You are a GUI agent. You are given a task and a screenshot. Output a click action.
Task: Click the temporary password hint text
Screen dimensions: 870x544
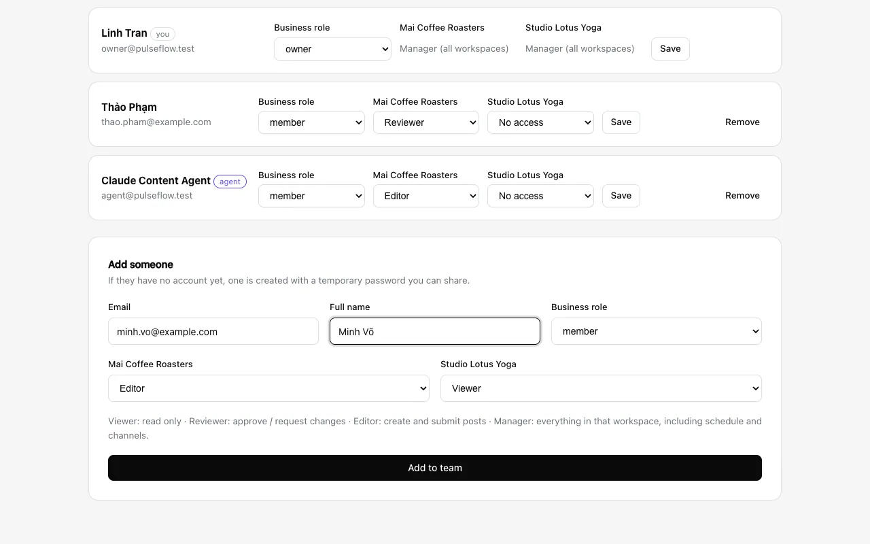pyautogui.click(x=289, y=280)
